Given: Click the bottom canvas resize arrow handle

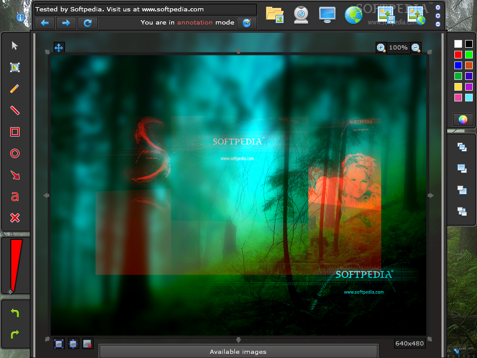Looking at the screenshot, I should 238,340.
